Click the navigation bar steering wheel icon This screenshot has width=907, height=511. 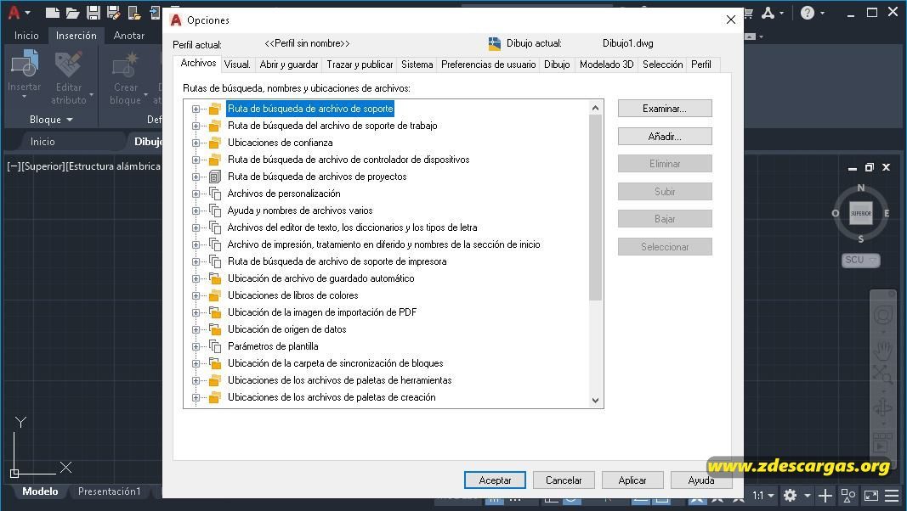coord(882,315)
